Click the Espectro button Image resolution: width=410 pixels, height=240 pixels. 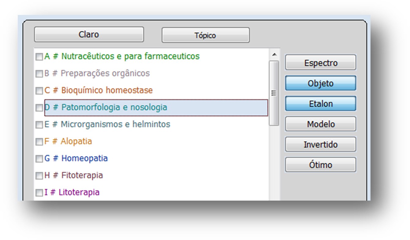tap(321, 63)
